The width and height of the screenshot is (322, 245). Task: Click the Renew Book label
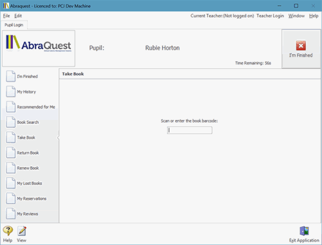point(28,168)
